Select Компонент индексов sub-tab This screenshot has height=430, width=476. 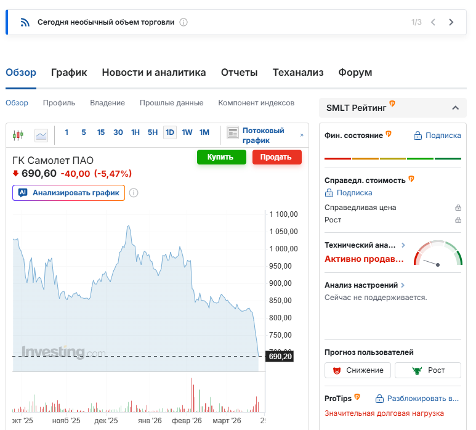256,103
